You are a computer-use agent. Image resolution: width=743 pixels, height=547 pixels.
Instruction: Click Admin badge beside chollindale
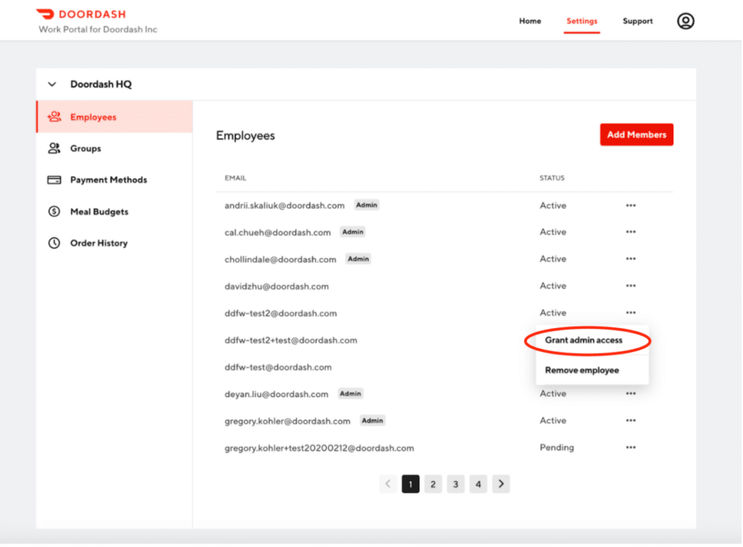(x=358, y=259)
